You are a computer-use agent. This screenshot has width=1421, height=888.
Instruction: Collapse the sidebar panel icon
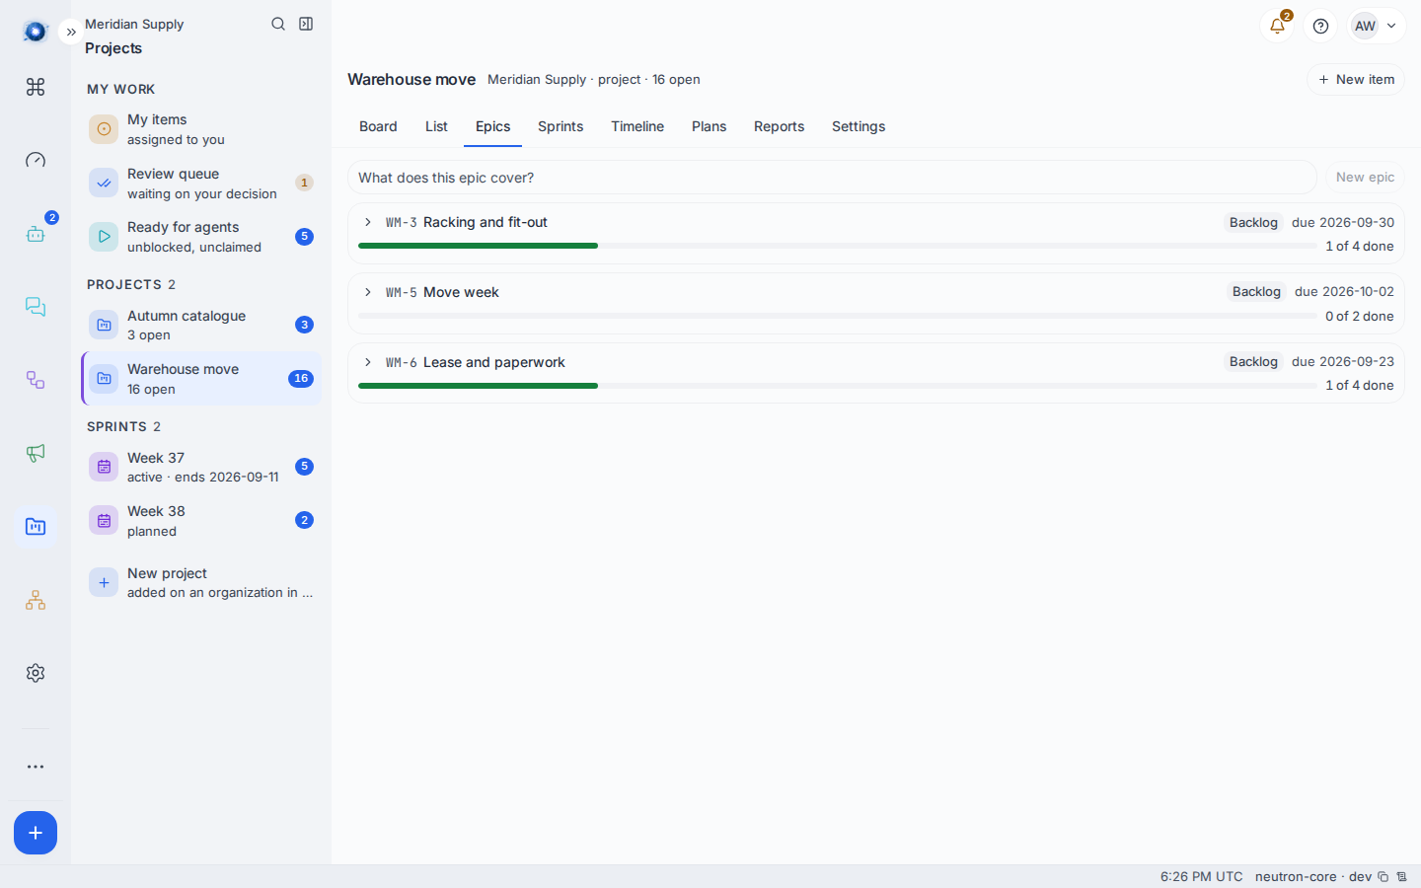click(x=306, y=24)
